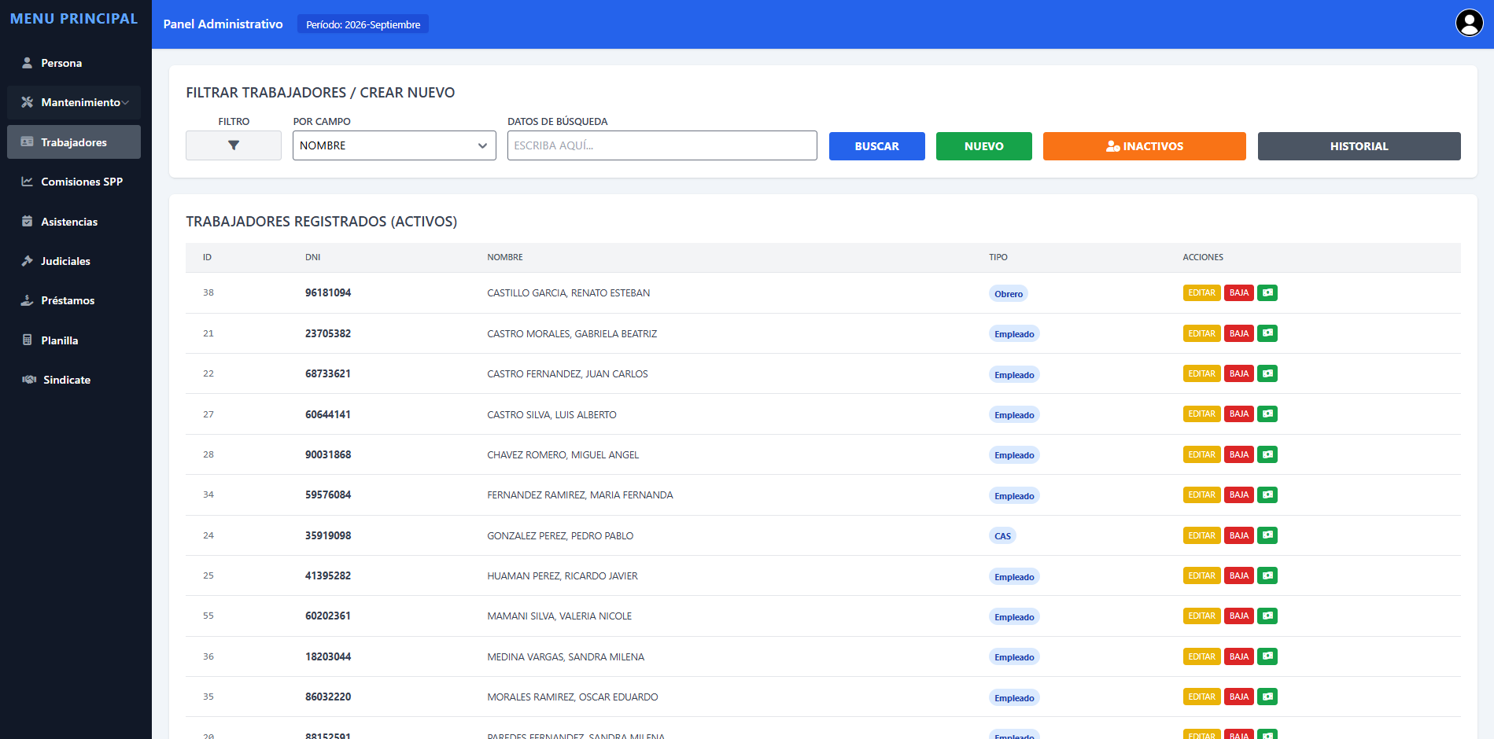
Task: Click the green NUEVO button
Action: [984, 146]
